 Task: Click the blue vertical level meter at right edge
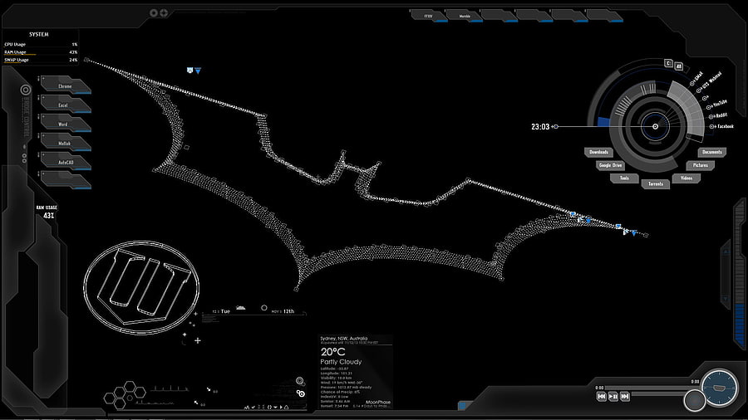tap(740, 325)
